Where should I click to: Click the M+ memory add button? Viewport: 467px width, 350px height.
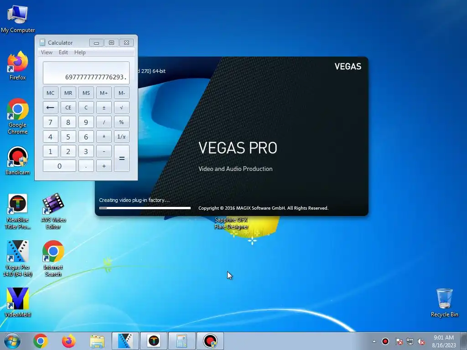pyautogui.click(x=104, y=93)
